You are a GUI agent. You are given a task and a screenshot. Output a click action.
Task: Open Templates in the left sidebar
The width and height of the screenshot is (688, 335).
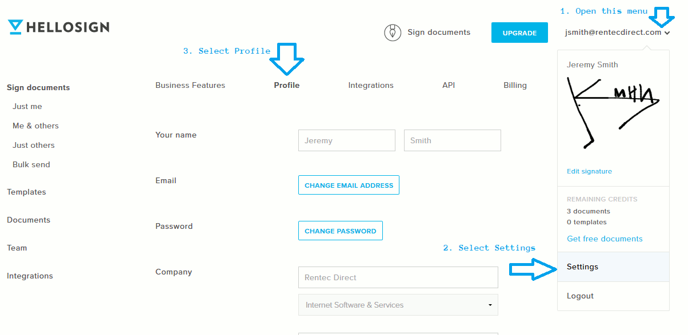coord(26,192)
